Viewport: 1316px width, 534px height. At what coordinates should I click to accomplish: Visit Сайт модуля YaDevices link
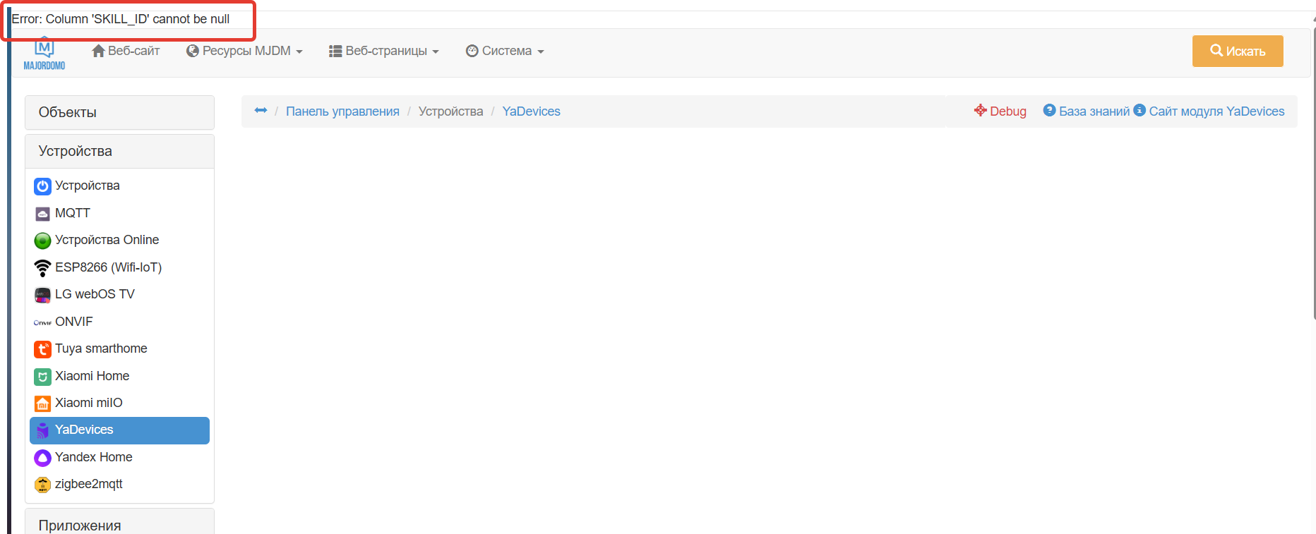coord(1209,111)
